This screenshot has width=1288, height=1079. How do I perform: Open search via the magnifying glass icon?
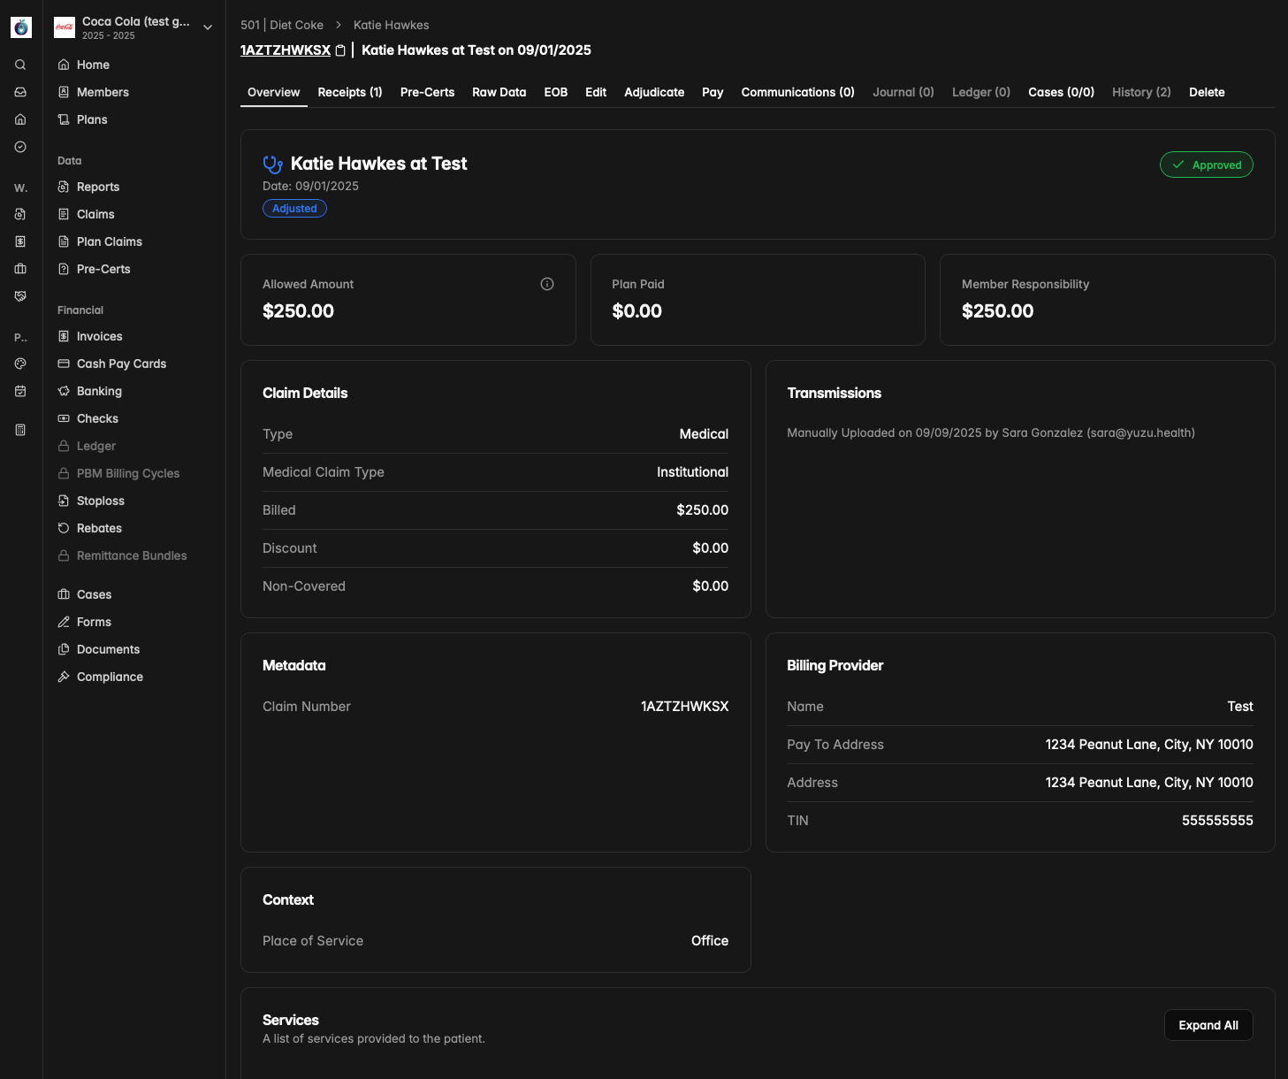20,65
